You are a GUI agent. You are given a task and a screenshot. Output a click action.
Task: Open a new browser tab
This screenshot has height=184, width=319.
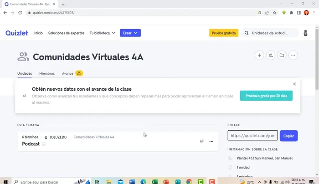(x=63, y=4)
